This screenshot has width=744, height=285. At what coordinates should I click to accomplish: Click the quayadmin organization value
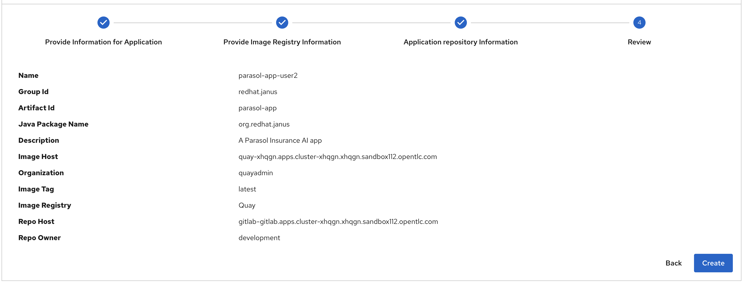[x=256, y=173]
